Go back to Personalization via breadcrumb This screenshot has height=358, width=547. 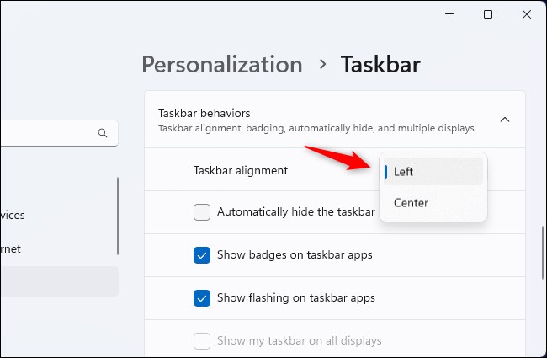click(x=221, y=64)
